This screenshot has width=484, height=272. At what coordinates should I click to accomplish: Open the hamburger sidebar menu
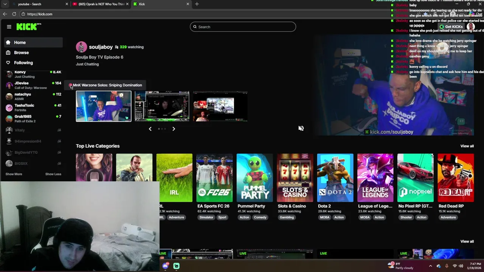pyautogui.click(x=9, y=27)
